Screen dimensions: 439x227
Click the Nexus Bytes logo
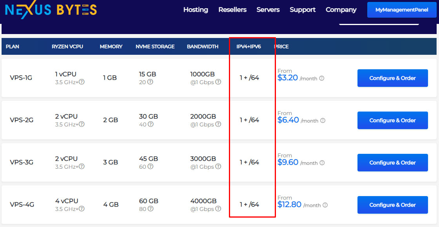[x=51, y=10]
